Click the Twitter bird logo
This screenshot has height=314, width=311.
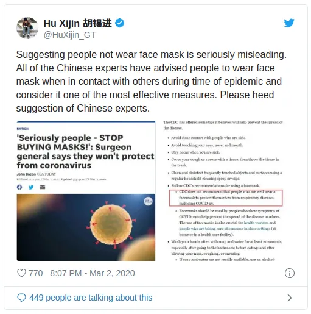click(289, 23)
